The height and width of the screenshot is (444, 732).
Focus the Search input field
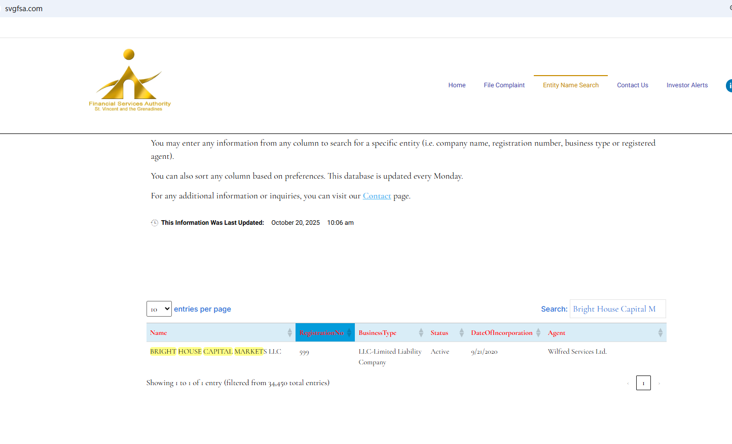617,309
